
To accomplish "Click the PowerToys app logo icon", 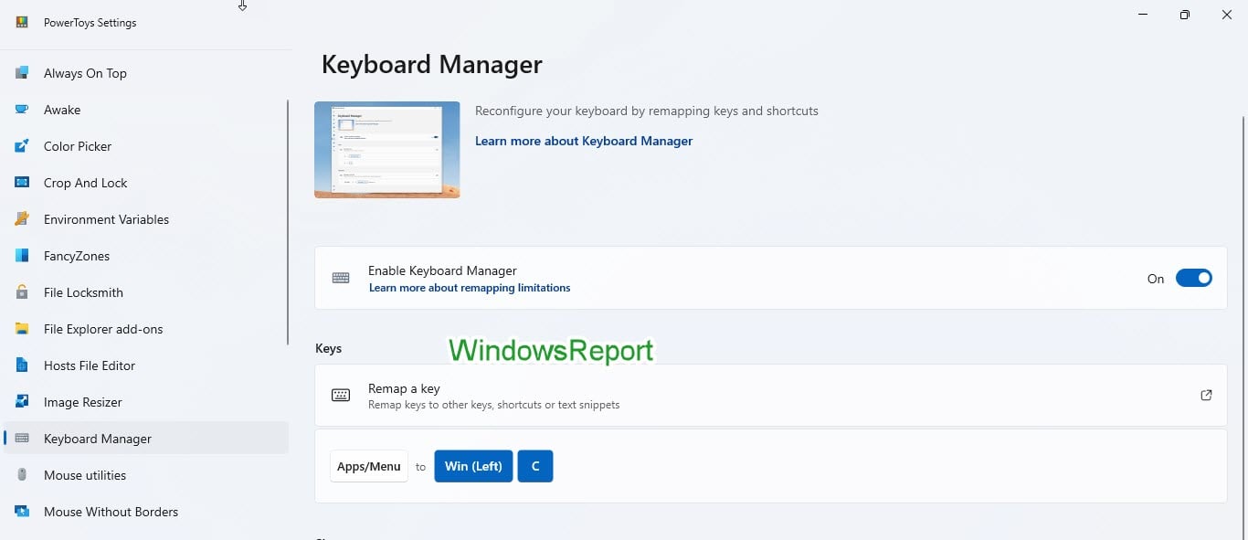I will (x=22, y=23).
